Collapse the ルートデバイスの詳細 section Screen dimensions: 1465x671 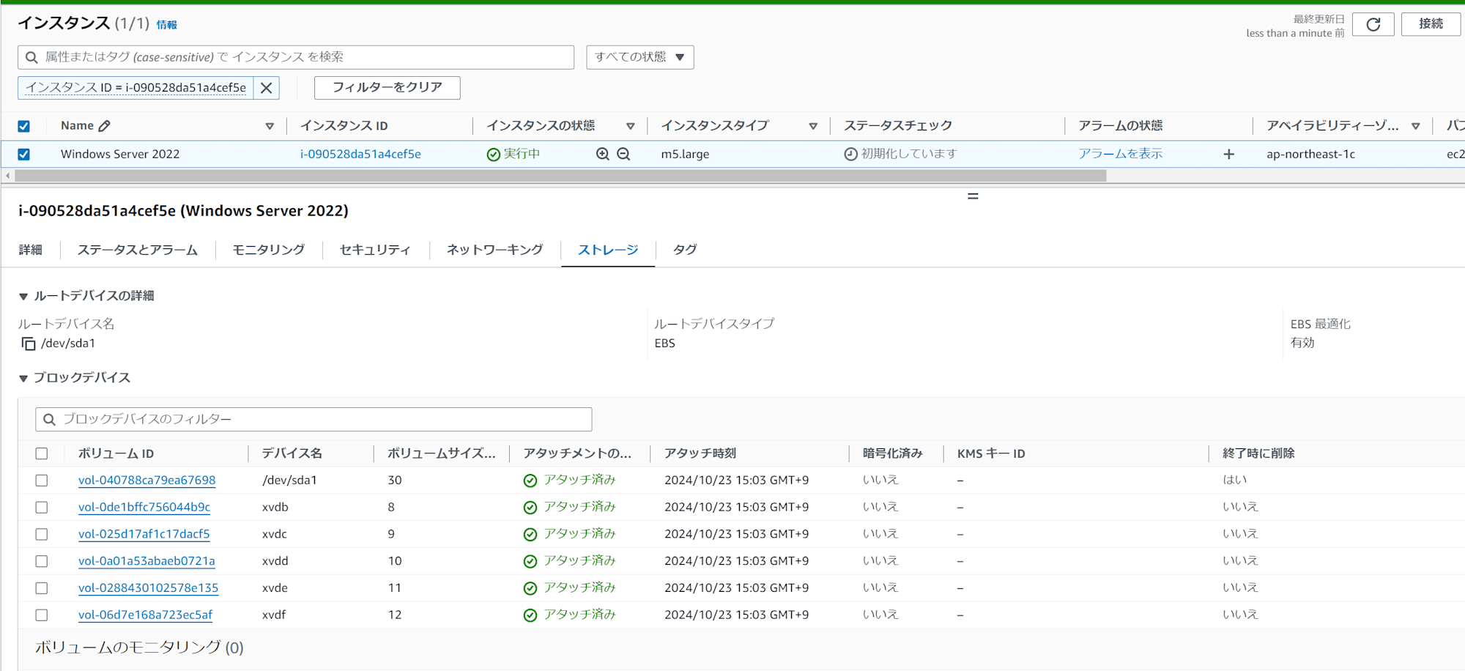tap(23, 297)
